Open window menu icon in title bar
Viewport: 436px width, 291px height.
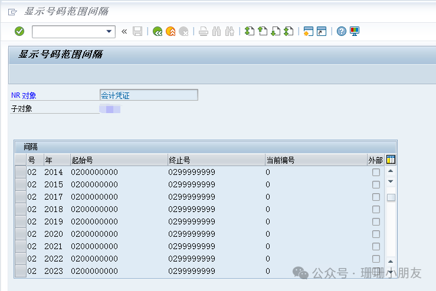coord(12,12)
